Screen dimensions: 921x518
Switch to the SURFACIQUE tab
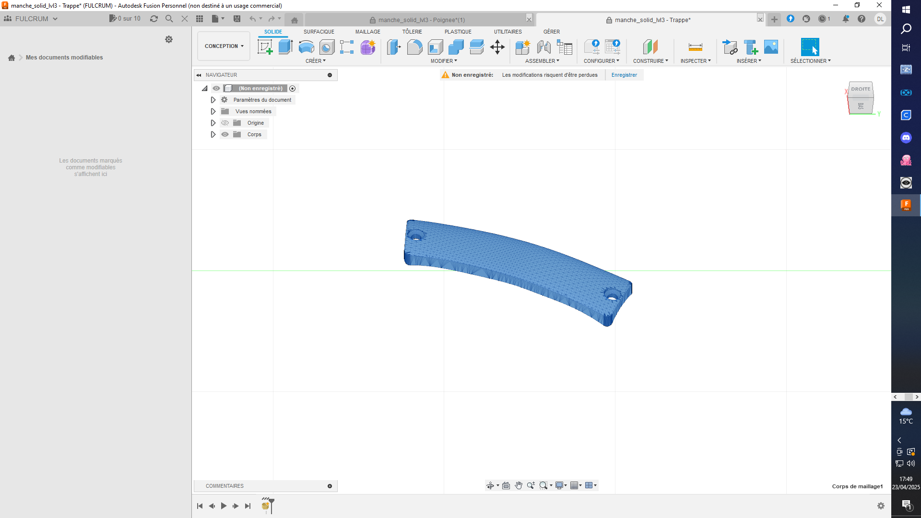(319, 32)
